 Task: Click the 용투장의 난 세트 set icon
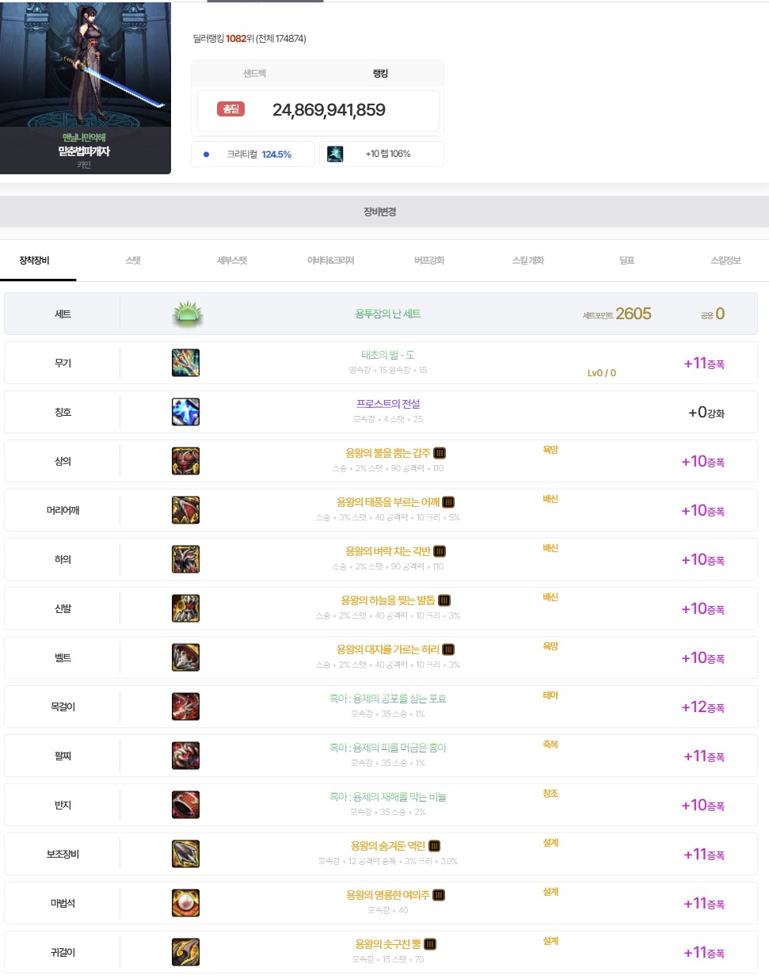tap(188, 314)
